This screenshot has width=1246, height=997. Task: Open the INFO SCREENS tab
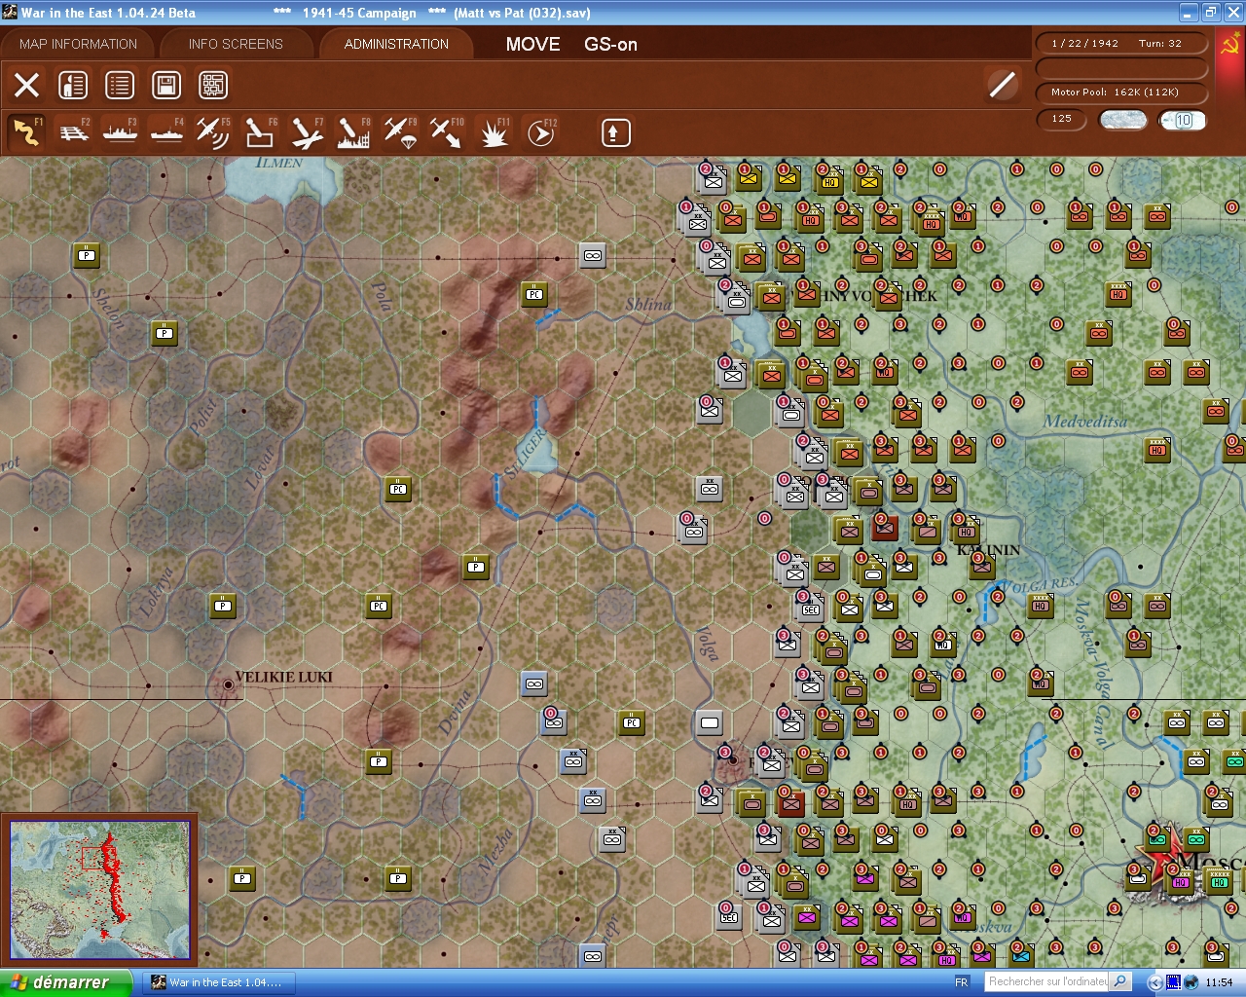click(236, 44)
